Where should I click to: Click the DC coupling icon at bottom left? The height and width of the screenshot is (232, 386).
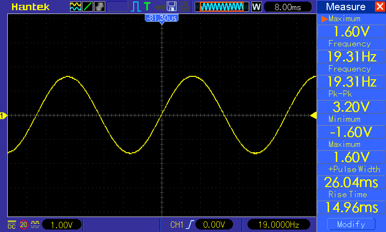pyautogui.click(x=12, y=225)
